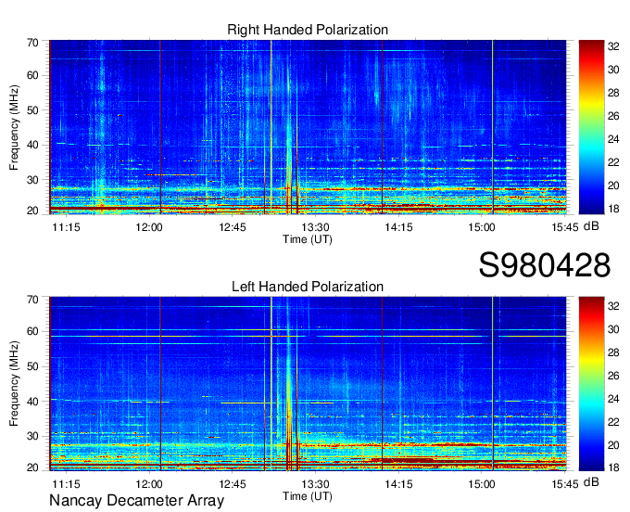The image size is (630, 512).
Task: Click the 24 value on Left Handed colorbar
Action: (x=613, y=399)
